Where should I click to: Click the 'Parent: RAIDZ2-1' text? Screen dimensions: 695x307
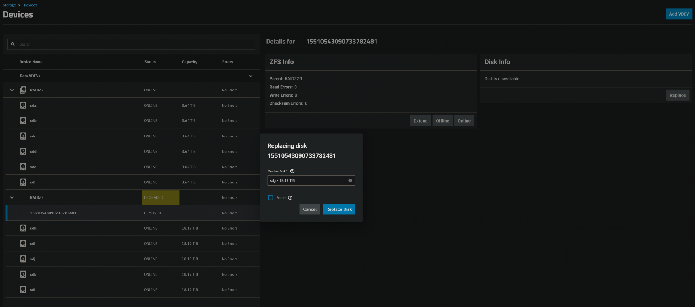point(286,79)
